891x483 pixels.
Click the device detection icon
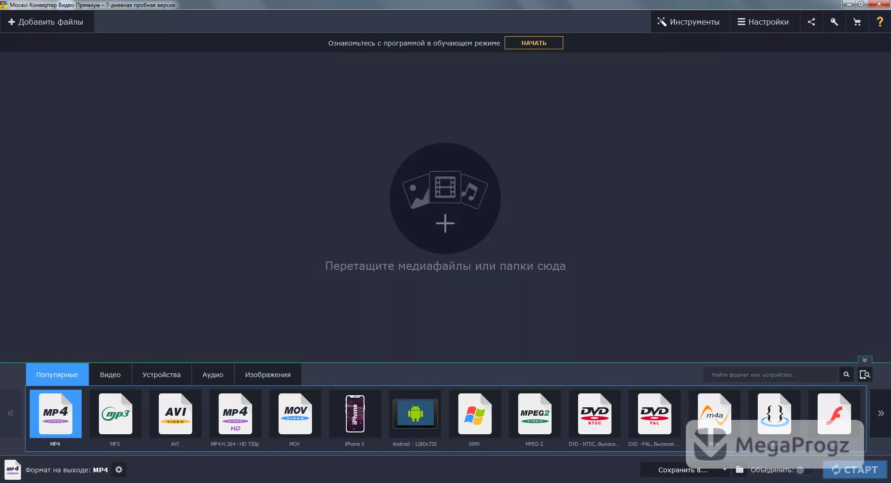865,374
